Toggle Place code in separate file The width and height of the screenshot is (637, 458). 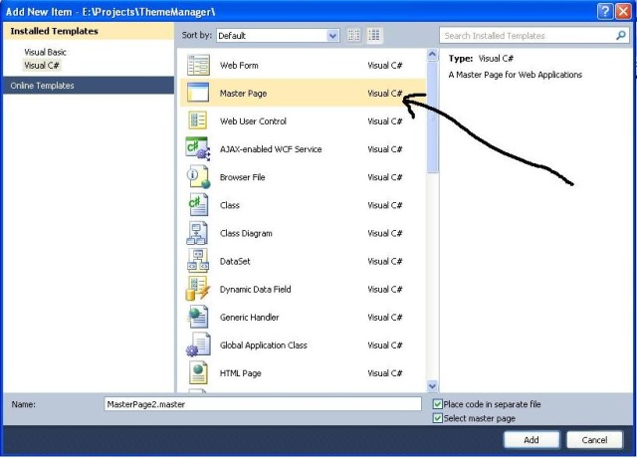point(438,404)
